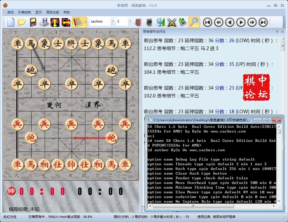
Task: Create a new game with the blank page icon
Action: [11, 22]
